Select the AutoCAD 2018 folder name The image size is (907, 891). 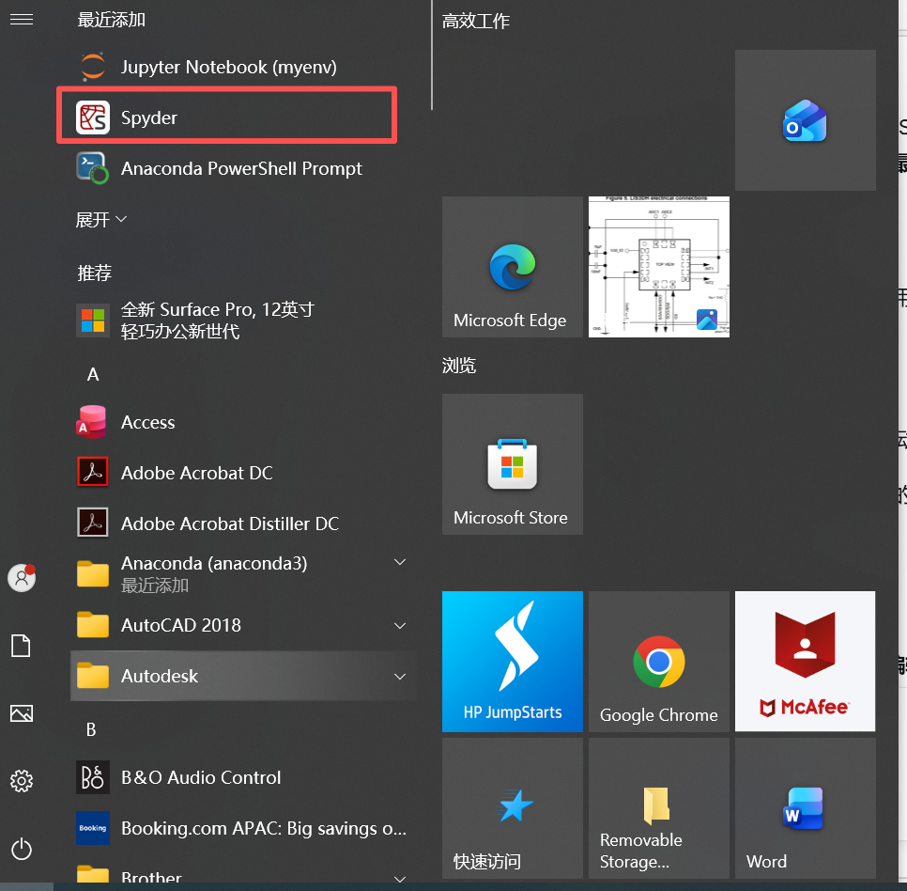pos(181,625)
